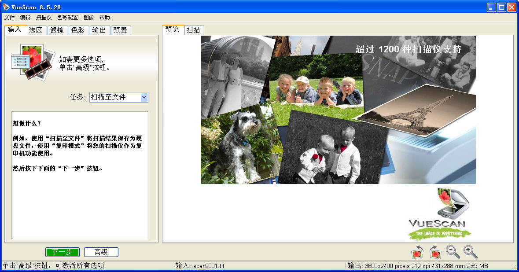Switch to the 扫描 tab in preview pane
The width and height of the screenshot is (519, 272).
point(193,30)
